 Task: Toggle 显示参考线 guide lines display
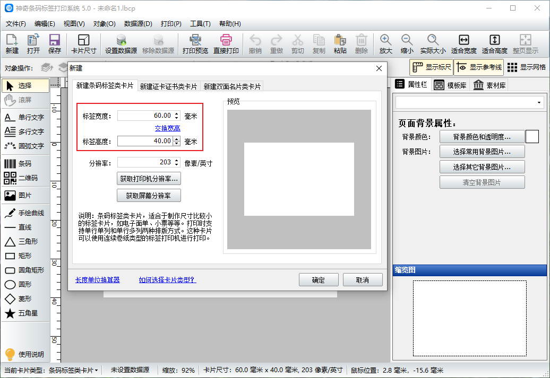(x=478, y=67)
